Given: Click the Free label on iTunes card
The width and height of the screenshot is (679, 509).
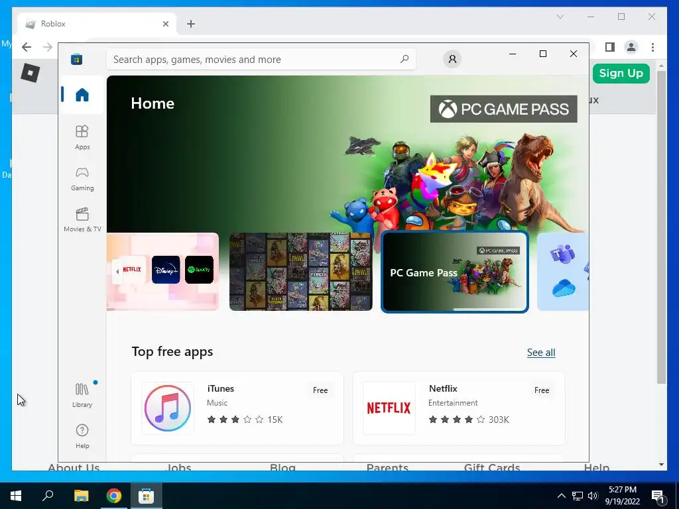Looking at the screenshot, I should (x=320, y=390).
